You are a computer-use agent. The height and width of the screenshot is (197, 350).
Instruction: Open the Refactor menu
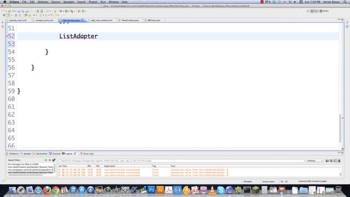click(x=43, y=2)
